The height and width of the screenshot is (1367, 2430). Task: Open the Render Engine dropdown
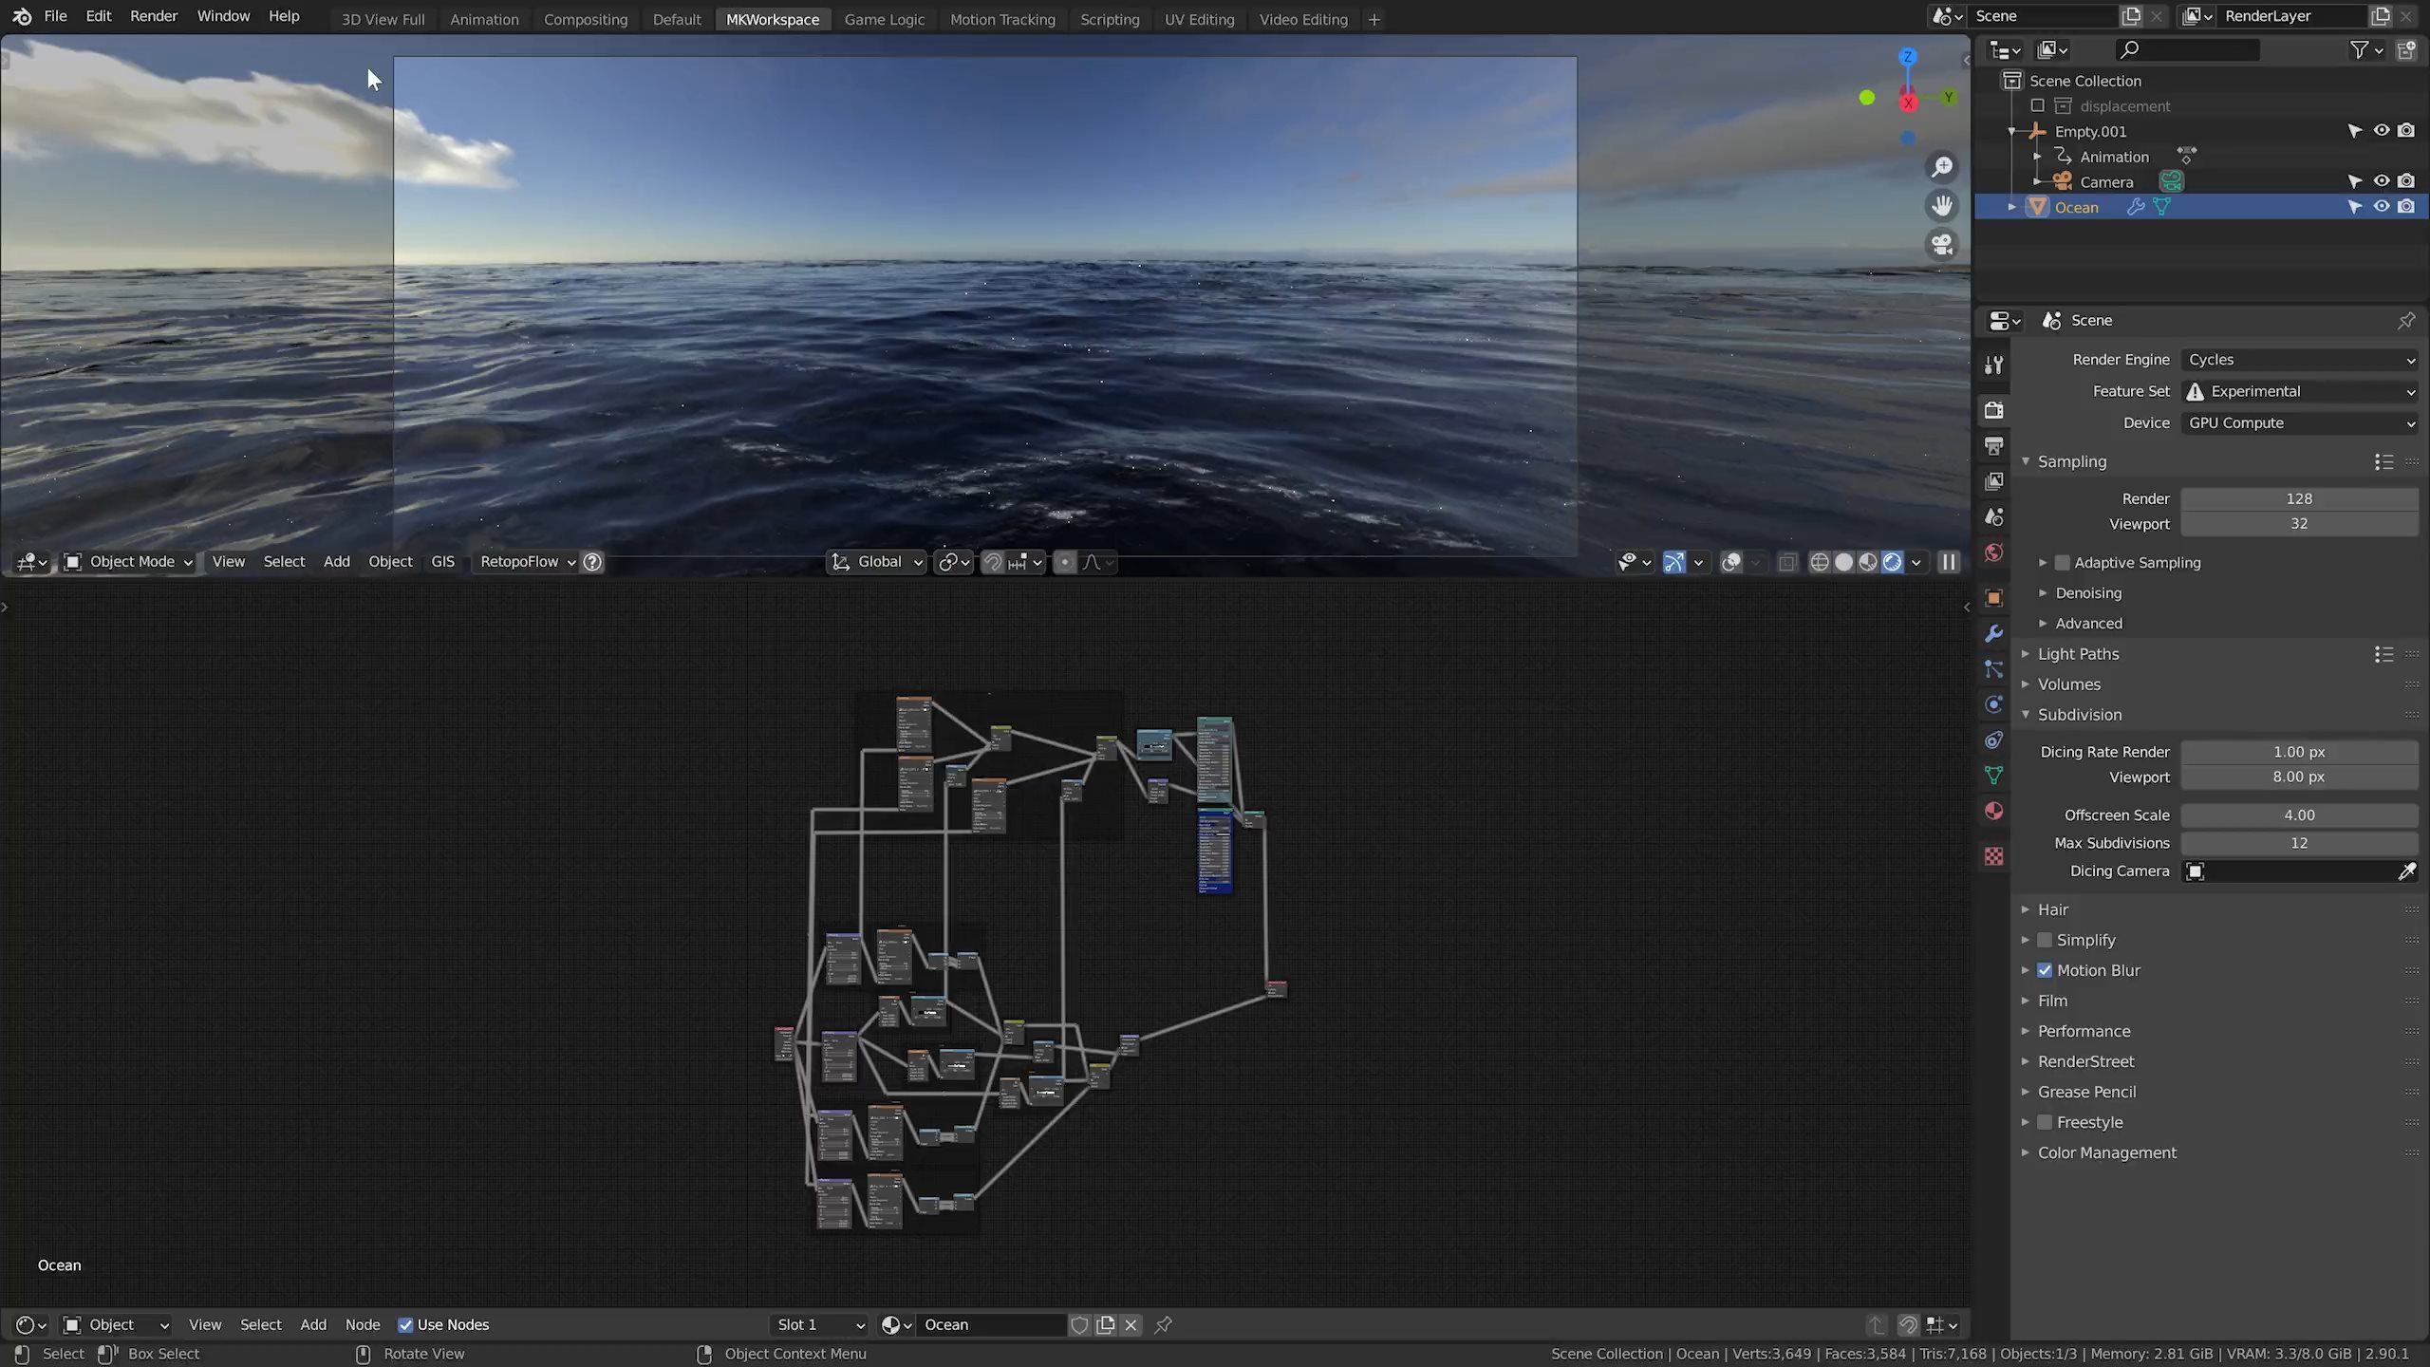tap(2299, 360)
